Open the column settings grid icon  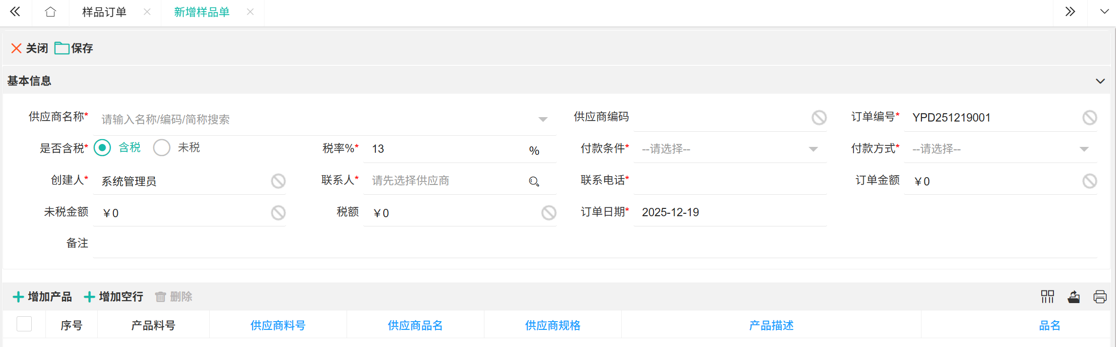pos(1047,297)
